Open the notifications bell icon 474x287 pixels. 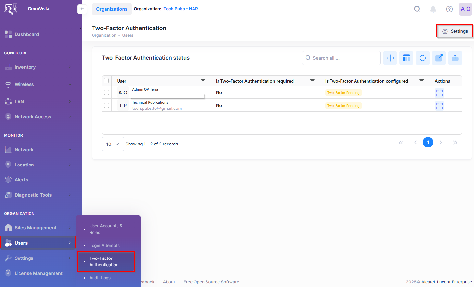click(x=433, y=9)
